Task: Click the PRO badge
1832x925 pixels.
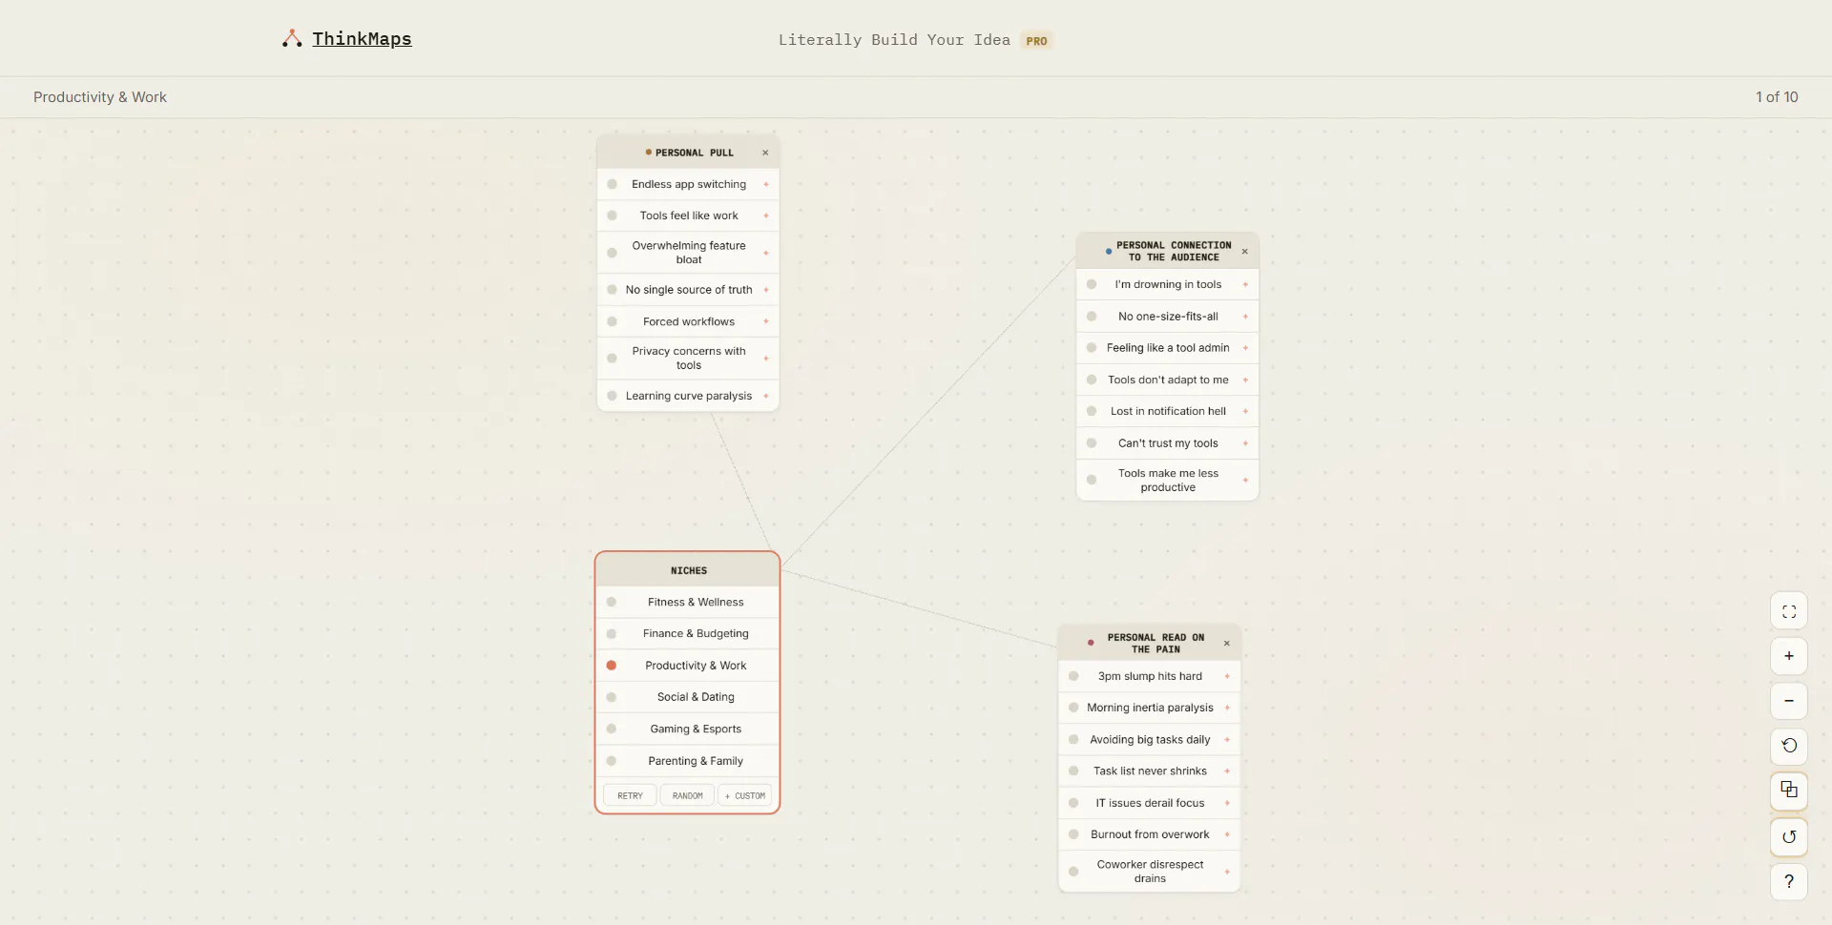Action: (x=1036, y=41)
